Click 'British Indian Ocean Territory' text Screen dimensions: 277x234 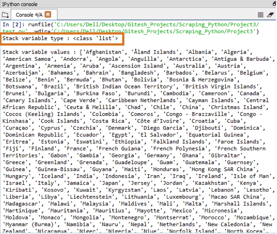124,87
